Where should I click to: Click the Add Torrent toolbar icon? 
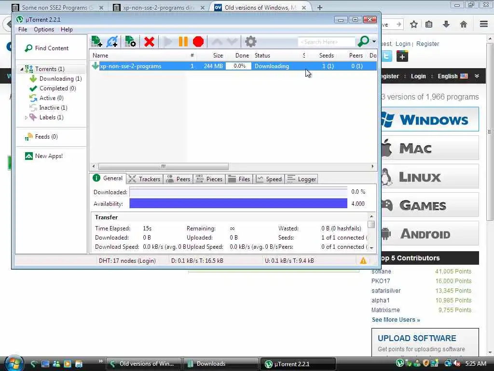coord(96,42)
